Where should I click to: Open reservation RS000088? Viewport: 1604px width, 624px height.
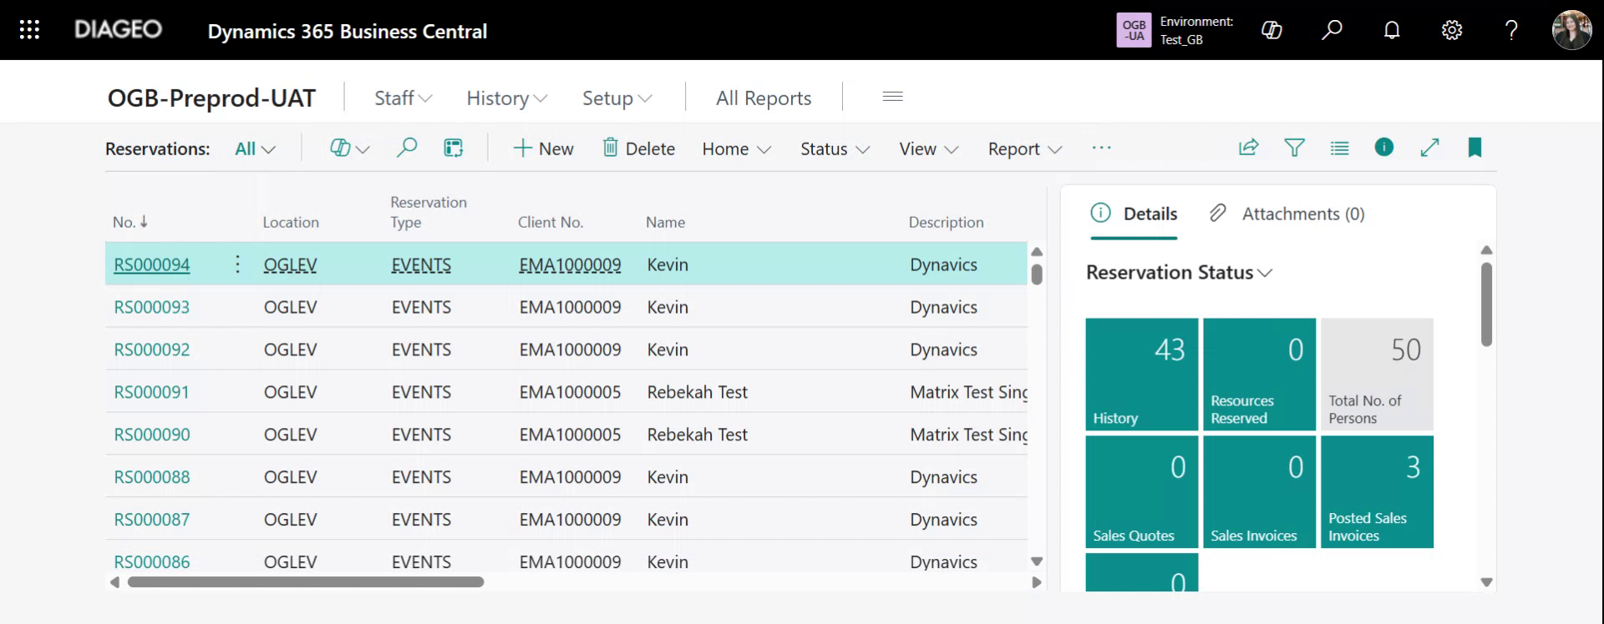(x=151, y=477)
